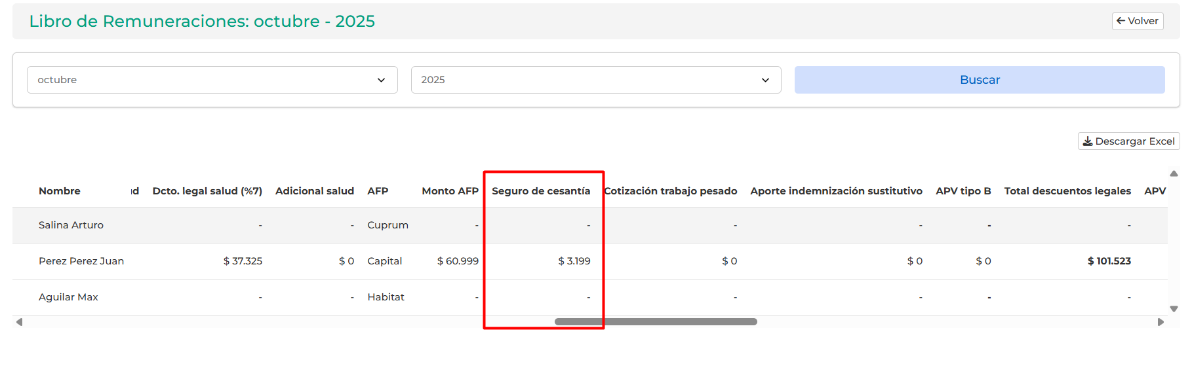Click the Total descuentos legales header

click(x=1067, y=191)
